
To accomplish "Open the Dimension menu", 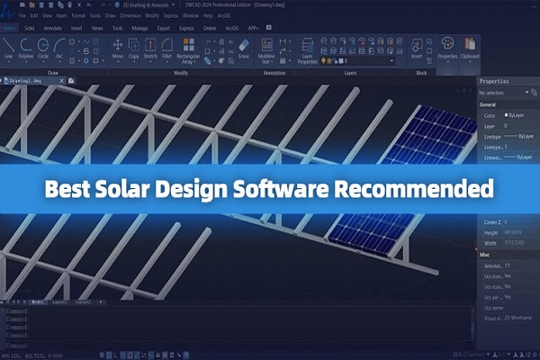I will pos(130,16).
